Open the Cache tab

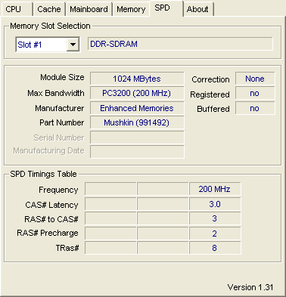[49, 9]
